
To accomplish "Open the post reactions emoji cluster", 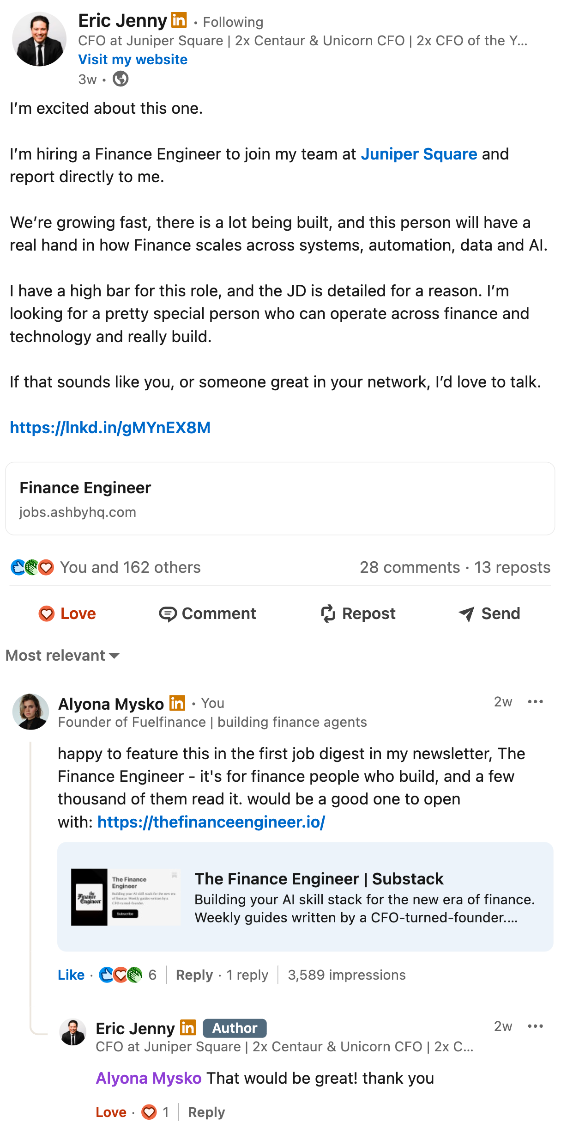I will coord(32,567).
